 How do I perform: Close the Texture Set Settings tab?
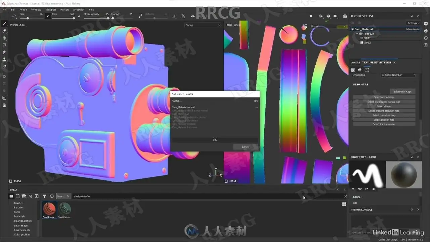tap(395, 62)
